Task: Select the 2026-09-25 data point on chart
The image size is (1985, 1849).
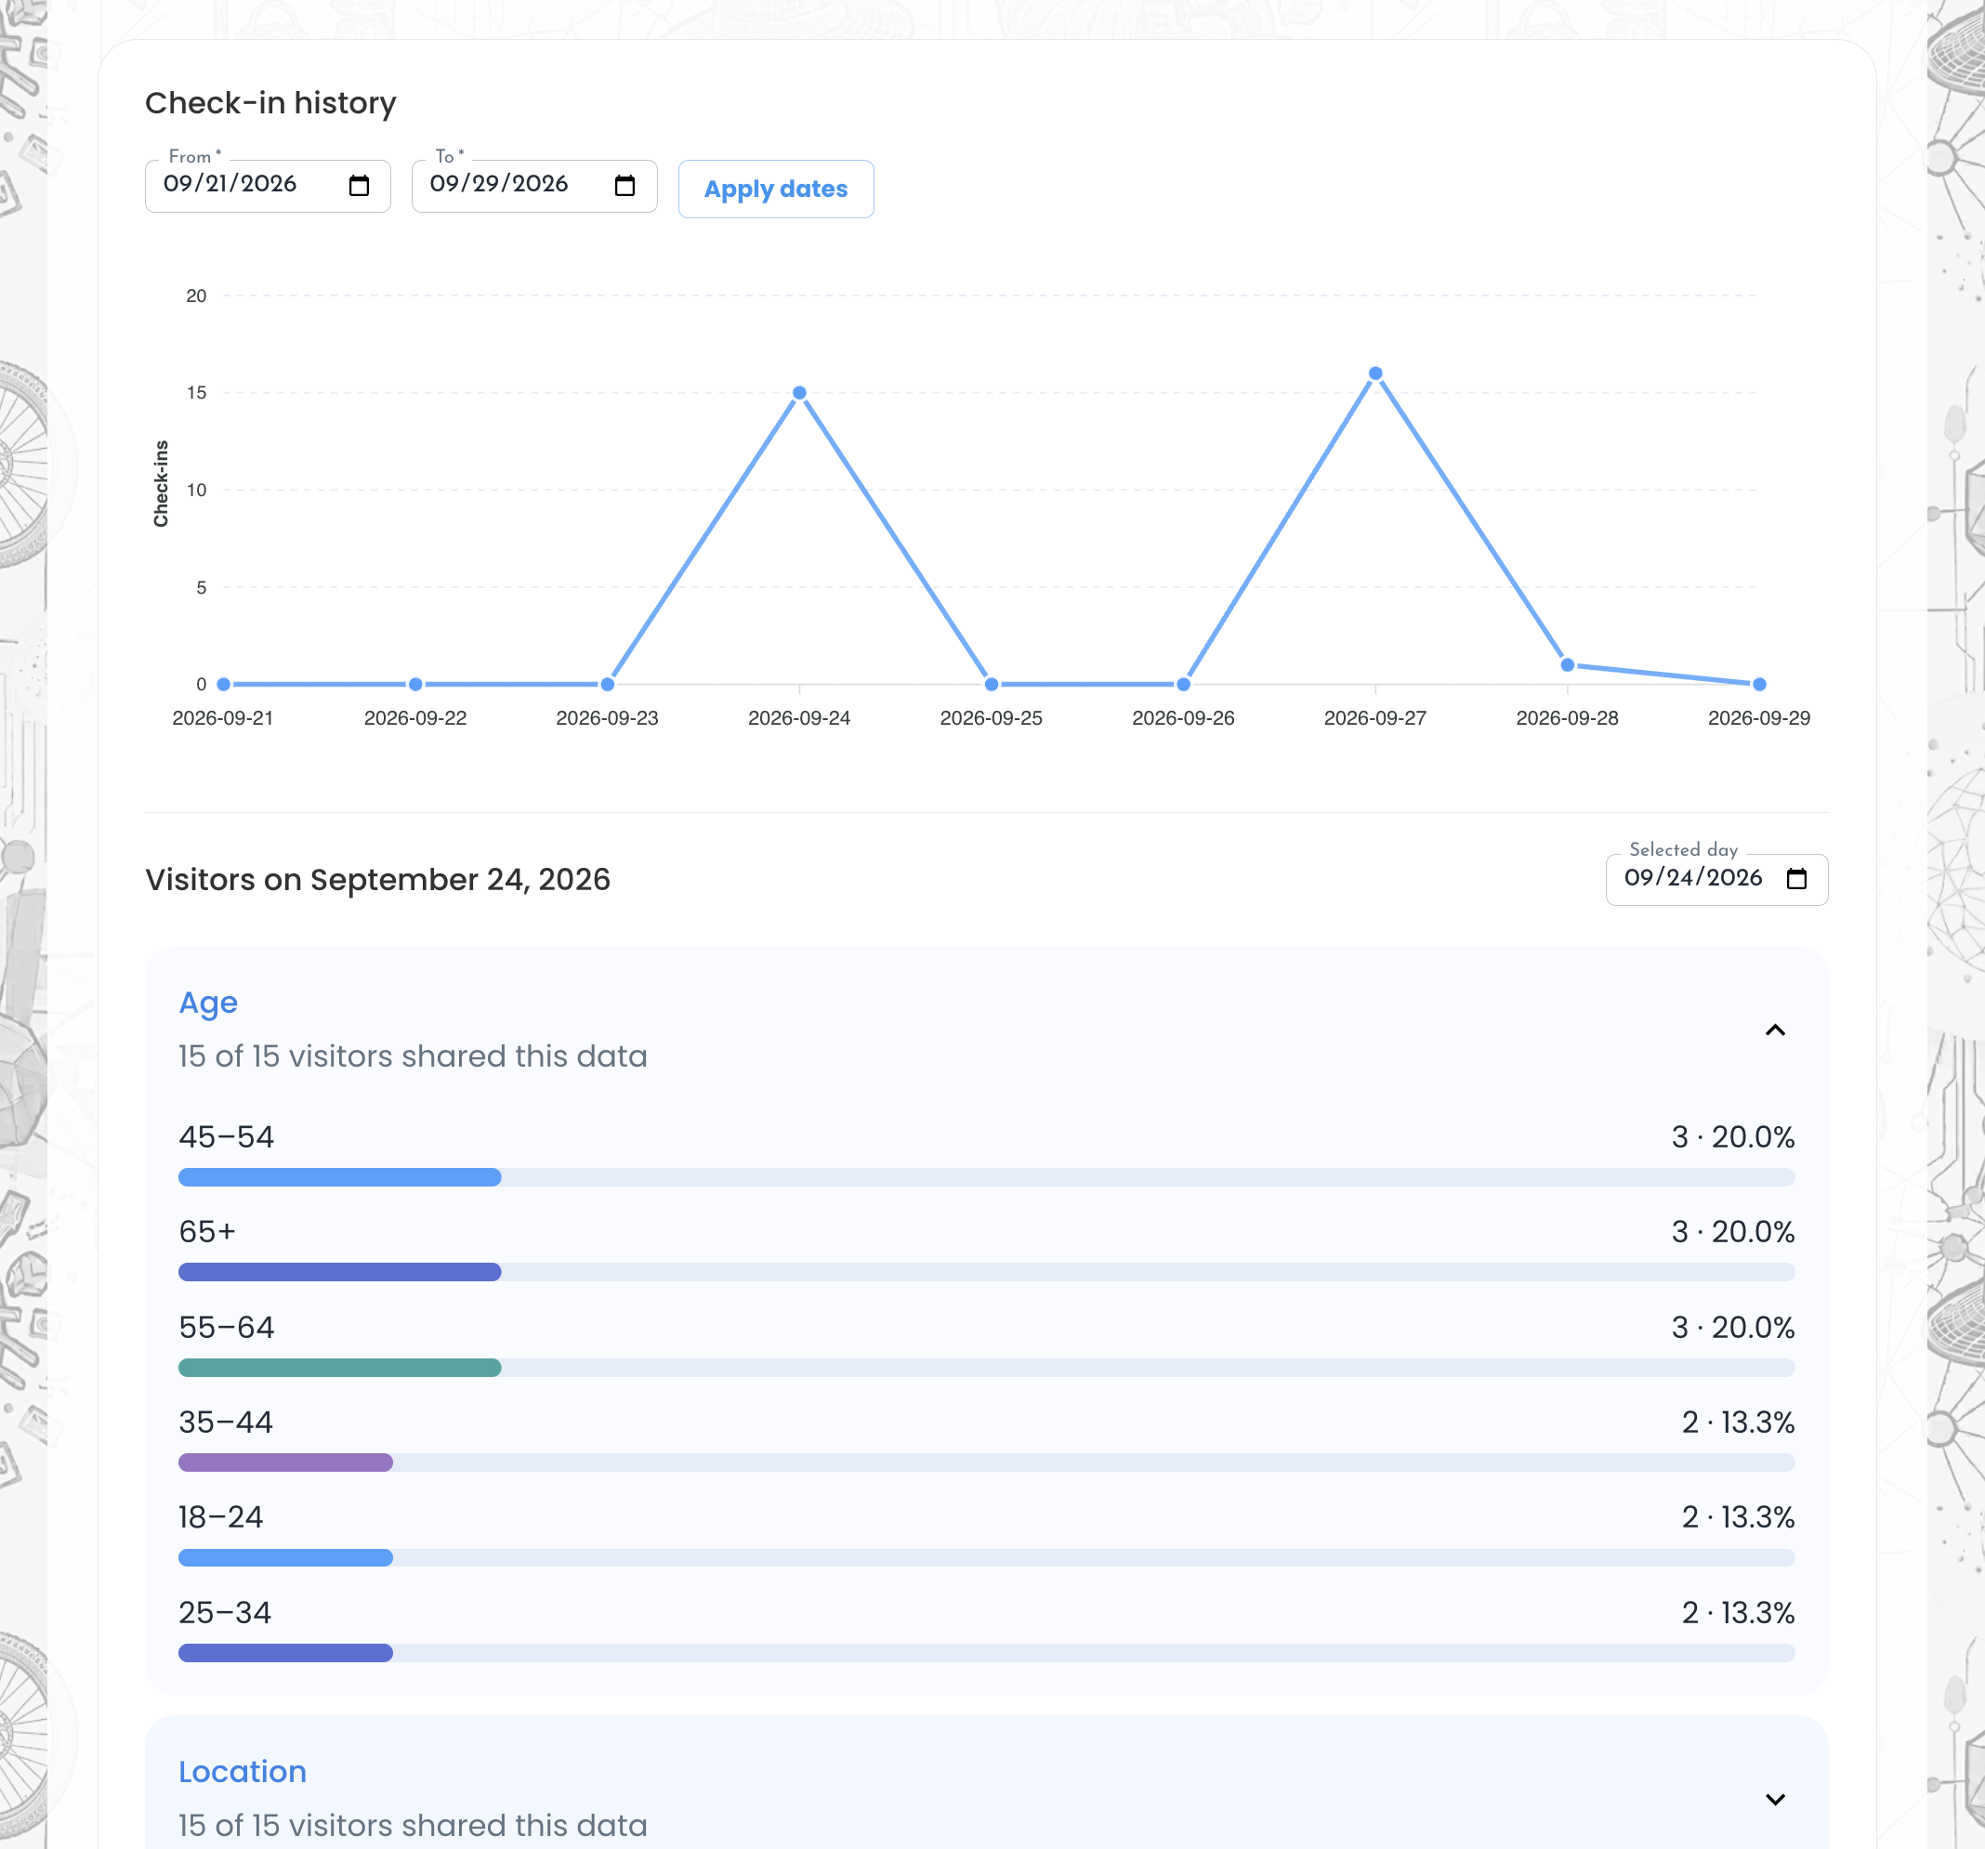Action: click(x=992, y=684)
